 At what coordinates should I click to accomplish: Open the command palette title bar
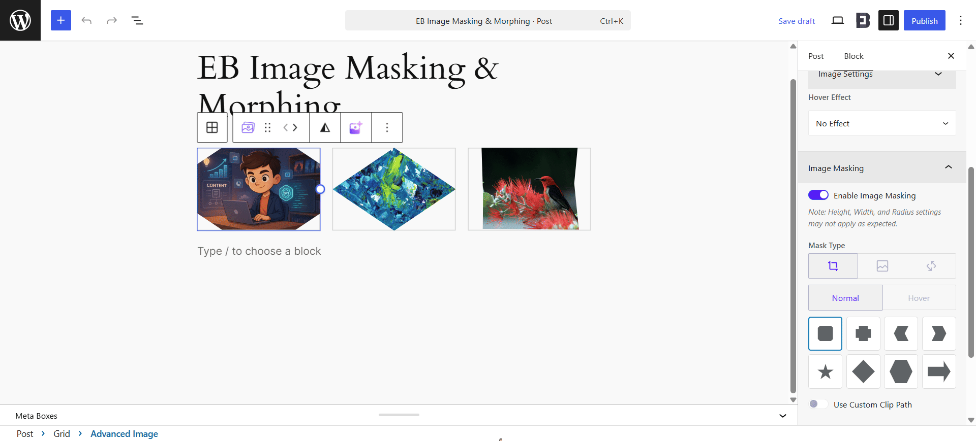(x=488, y=20)
